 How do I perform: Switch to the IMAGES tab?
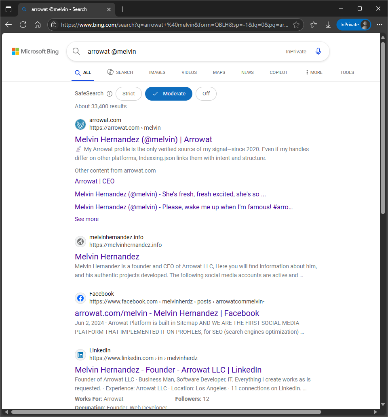point(157,72)
